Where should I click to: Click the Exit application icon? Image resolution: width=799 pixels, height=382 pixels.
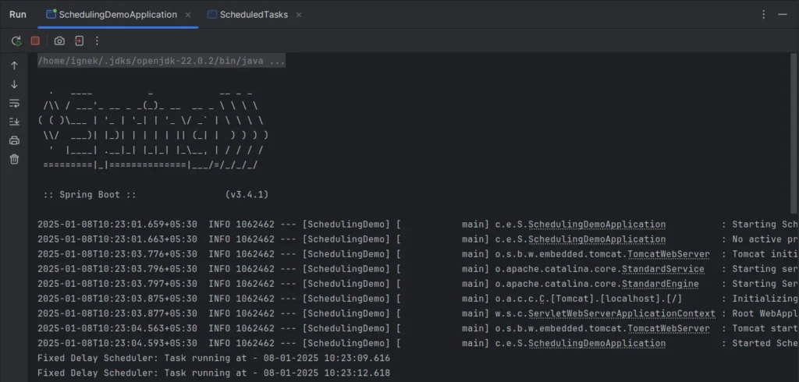[x=79, y=41]
